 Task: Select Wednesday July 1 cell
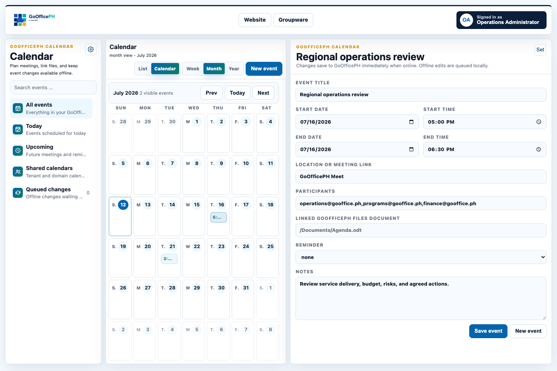click(194, 133)
